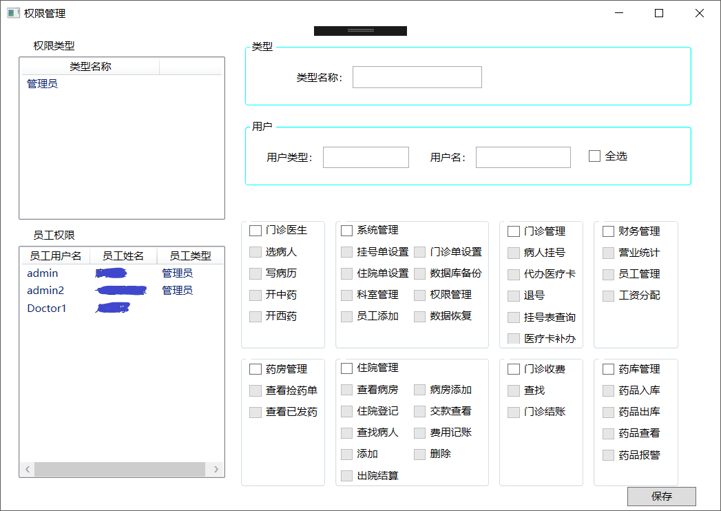This screenshot has width=721, height=511.
Task: Toggle the 药库管理 permission group
Action: [x=608, y=368]
